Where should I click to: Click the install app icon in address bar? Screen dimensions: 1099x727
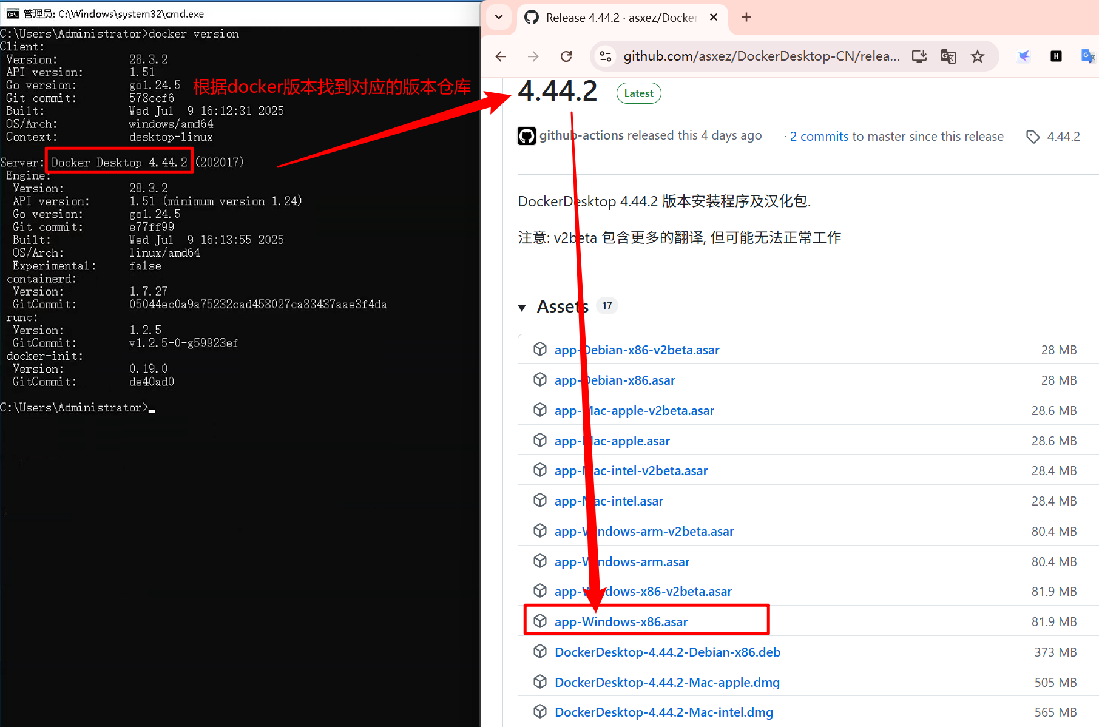919,56
